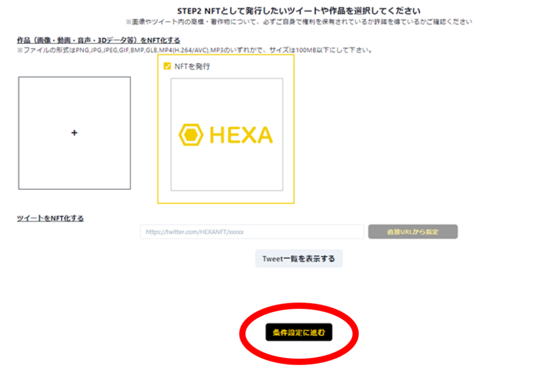Click the file format note line
Viewport: 546px width, 379px height.
point(195,50)
